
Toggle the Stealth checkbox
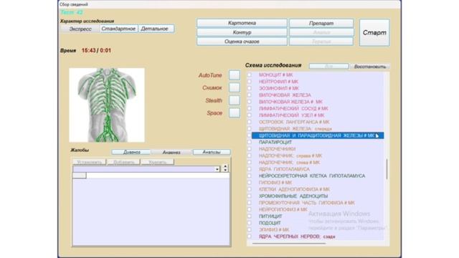(235, 100)
